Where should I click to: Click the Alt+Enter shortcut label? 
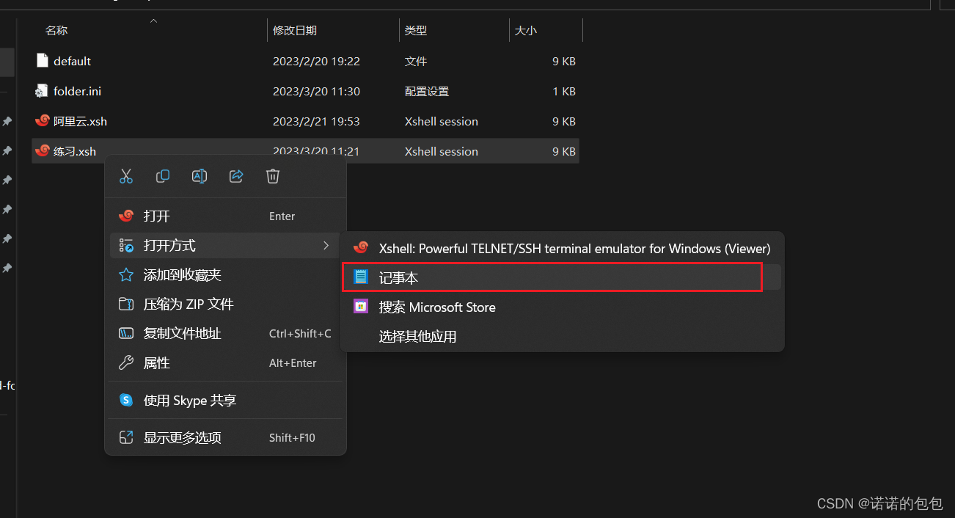pyautogui.click(x=293, y=362)
